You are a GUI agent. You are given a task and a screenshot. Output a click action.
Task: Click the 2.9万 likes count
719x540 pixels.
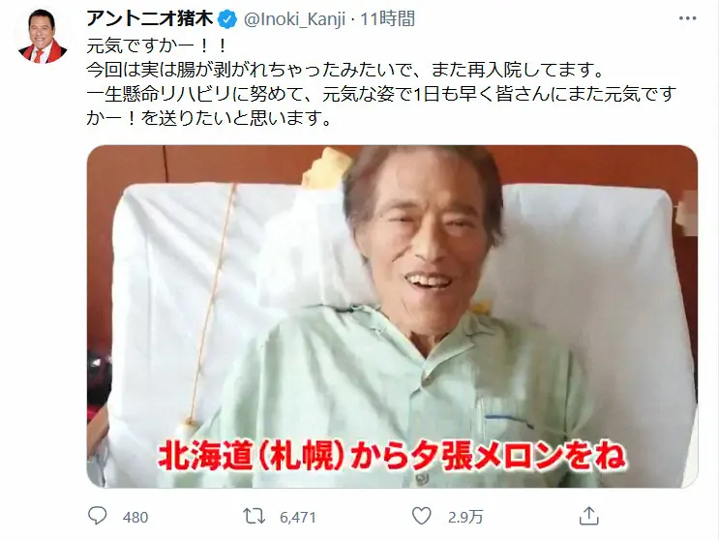point(465,517)
